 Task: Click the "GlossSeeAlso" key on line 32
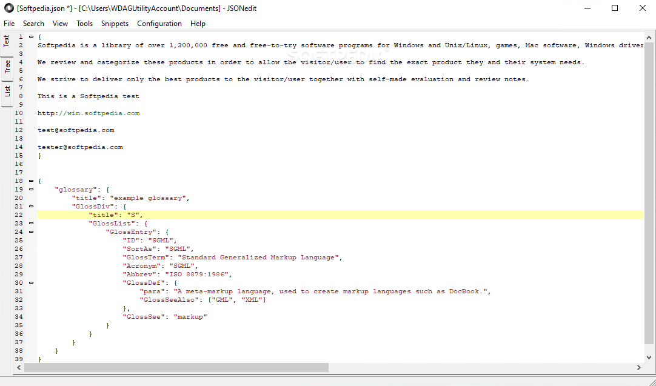(169, 300)
